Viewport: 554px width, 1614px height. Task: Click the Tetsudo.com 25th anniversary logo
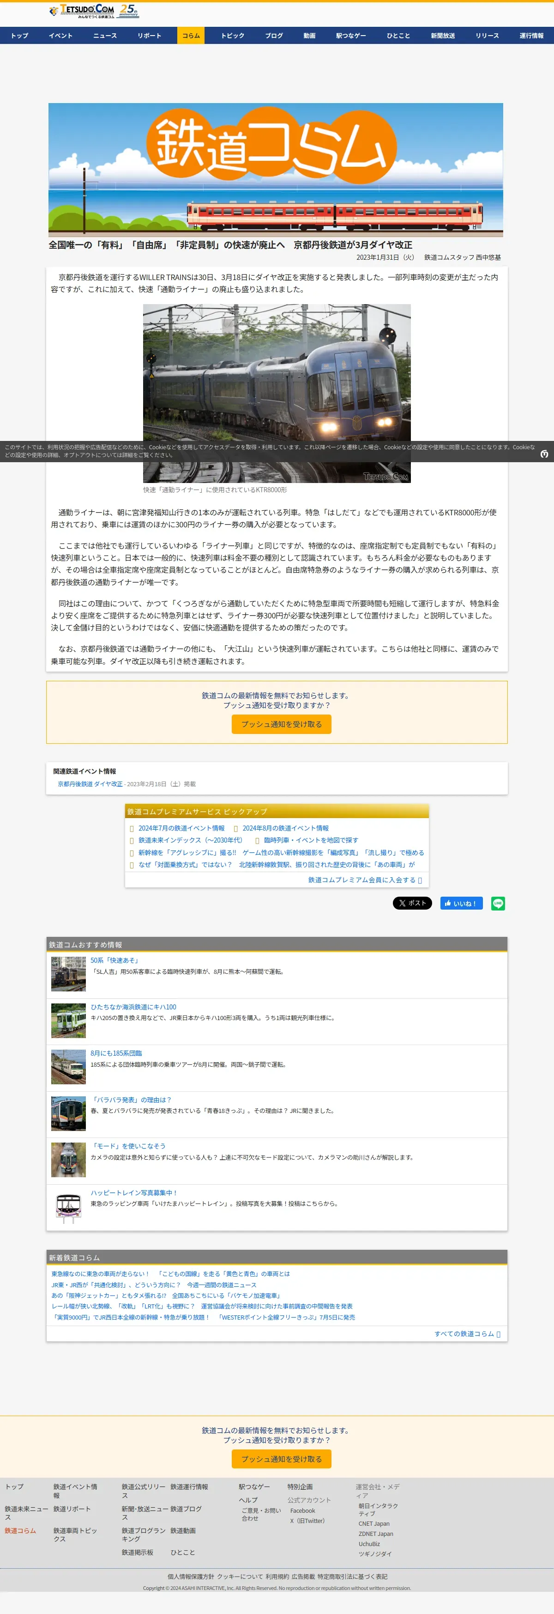[x=94, y=11]
